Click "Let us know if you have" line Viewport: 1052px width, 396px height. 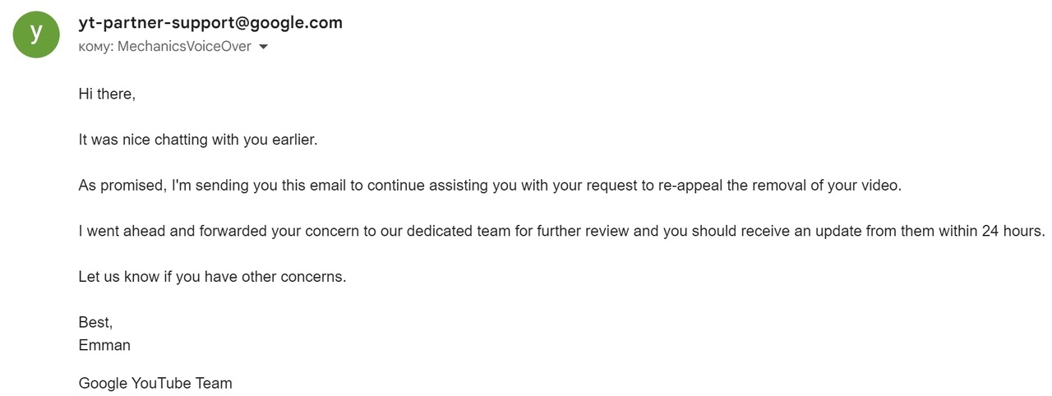pos(159,277)
